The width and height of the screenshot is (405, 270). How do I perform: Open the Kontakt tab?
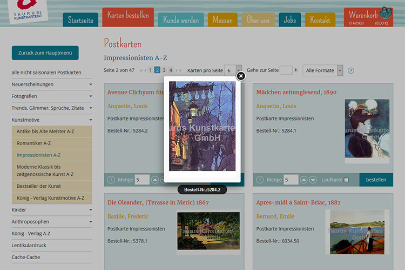click(320, 19)
